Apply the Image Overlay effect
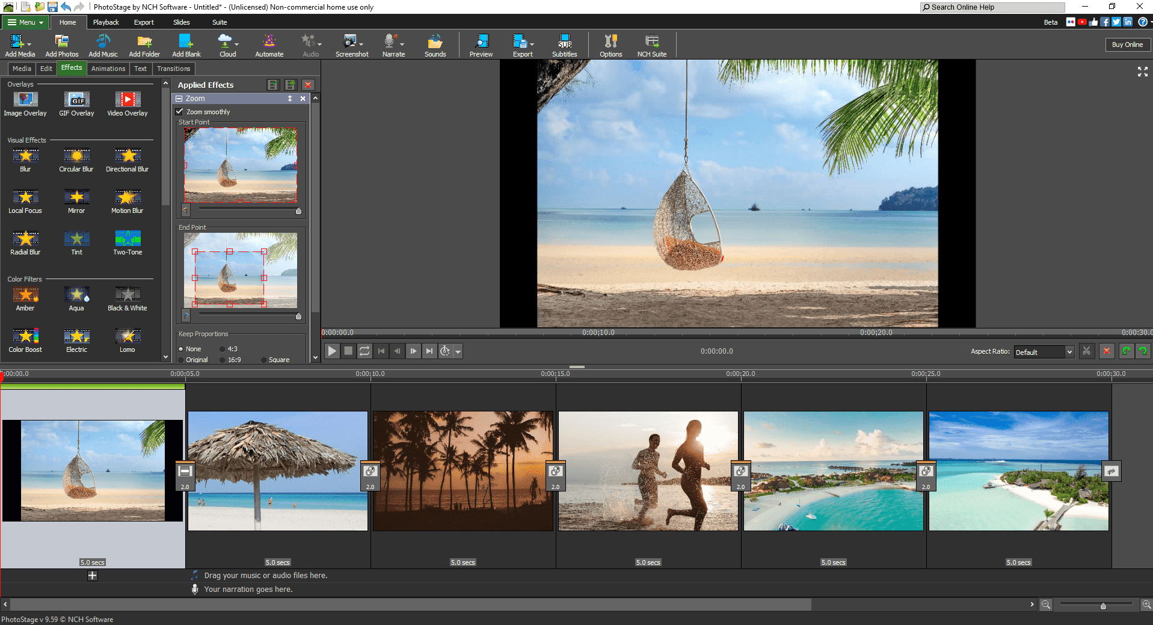 pyautogui.click(x=25, y=104)
